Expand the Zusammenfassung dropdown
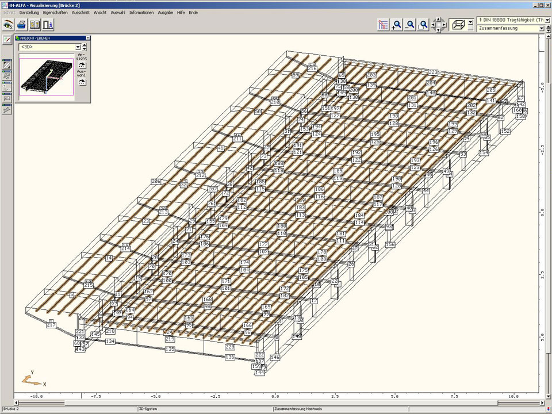552x414 pixels. [x=542, y=28]
